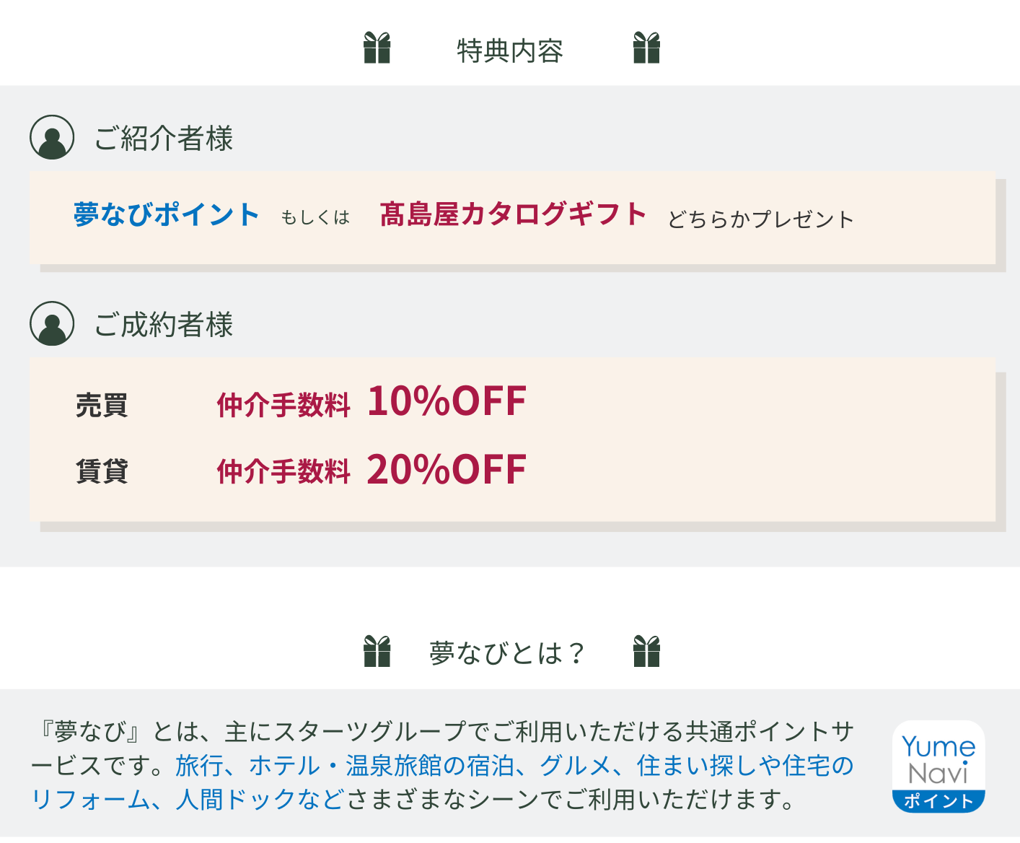Click the gift icon right of 特典内容

click(x=646, y=48)
